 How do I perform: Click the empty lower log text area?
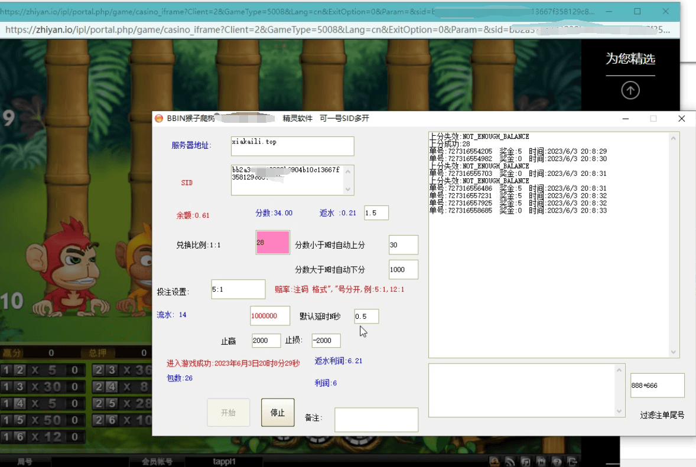pos(526,390)
